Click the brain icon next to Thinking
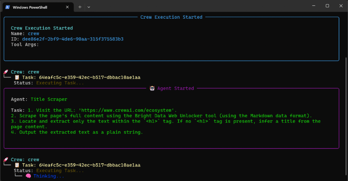Screen dimensions: 348x181 pos(28,176)
